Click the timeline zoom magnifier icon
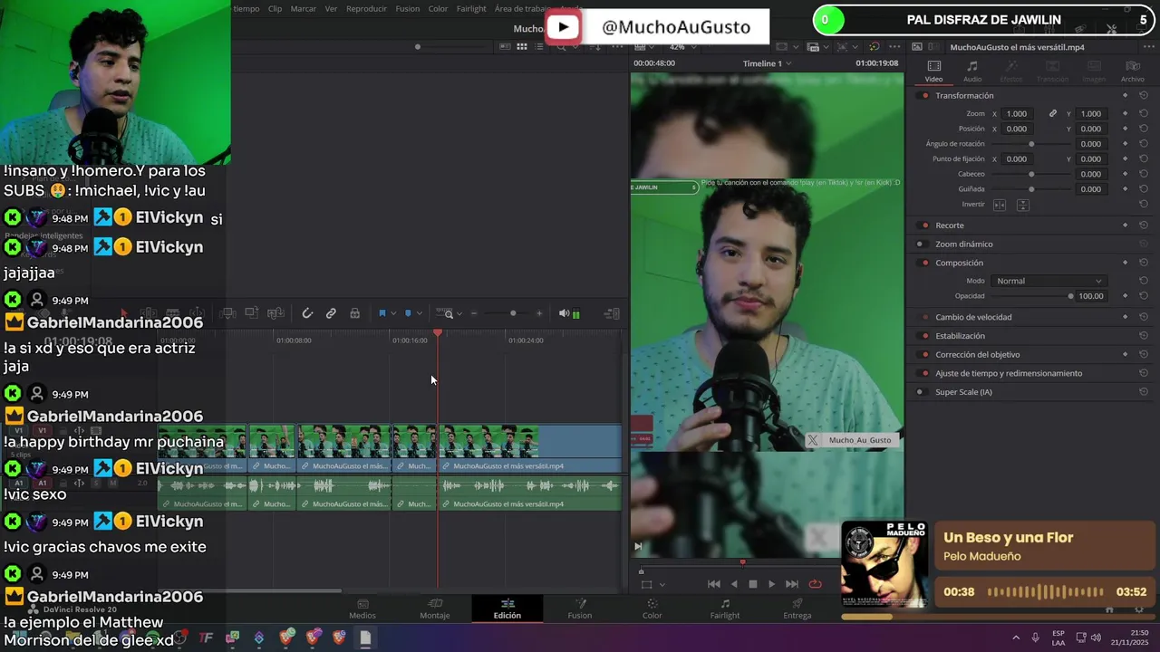Viewport: 1160px width, 652px height. 447,313
